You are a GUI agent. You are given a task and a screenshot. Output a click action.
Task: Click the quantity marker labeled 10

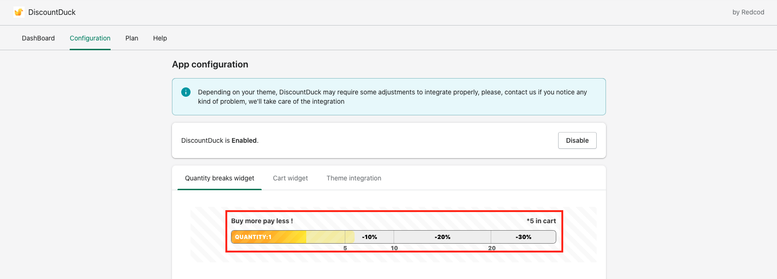(x=394, y=248)
